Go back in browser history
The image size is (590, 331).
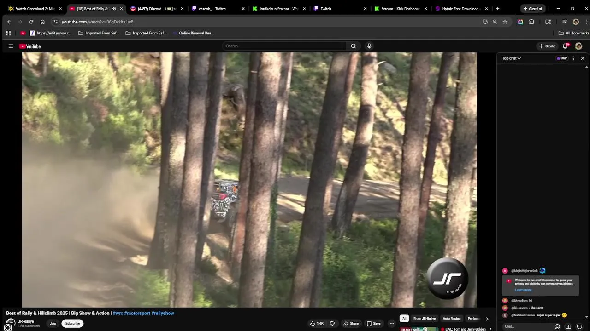[x=9, y=22]
